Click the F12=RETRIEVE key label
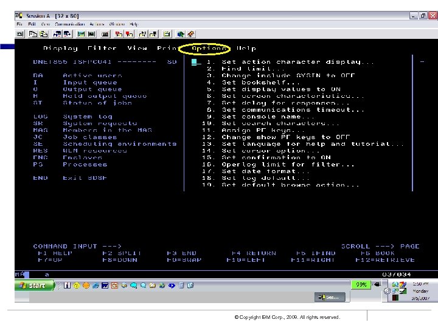Screen dimensions: 438x328 pyautogui.click(x=385, y=260)
